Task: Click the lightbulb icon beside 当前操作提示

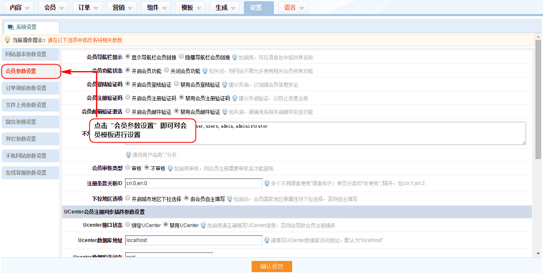Action: coord(7,40)
